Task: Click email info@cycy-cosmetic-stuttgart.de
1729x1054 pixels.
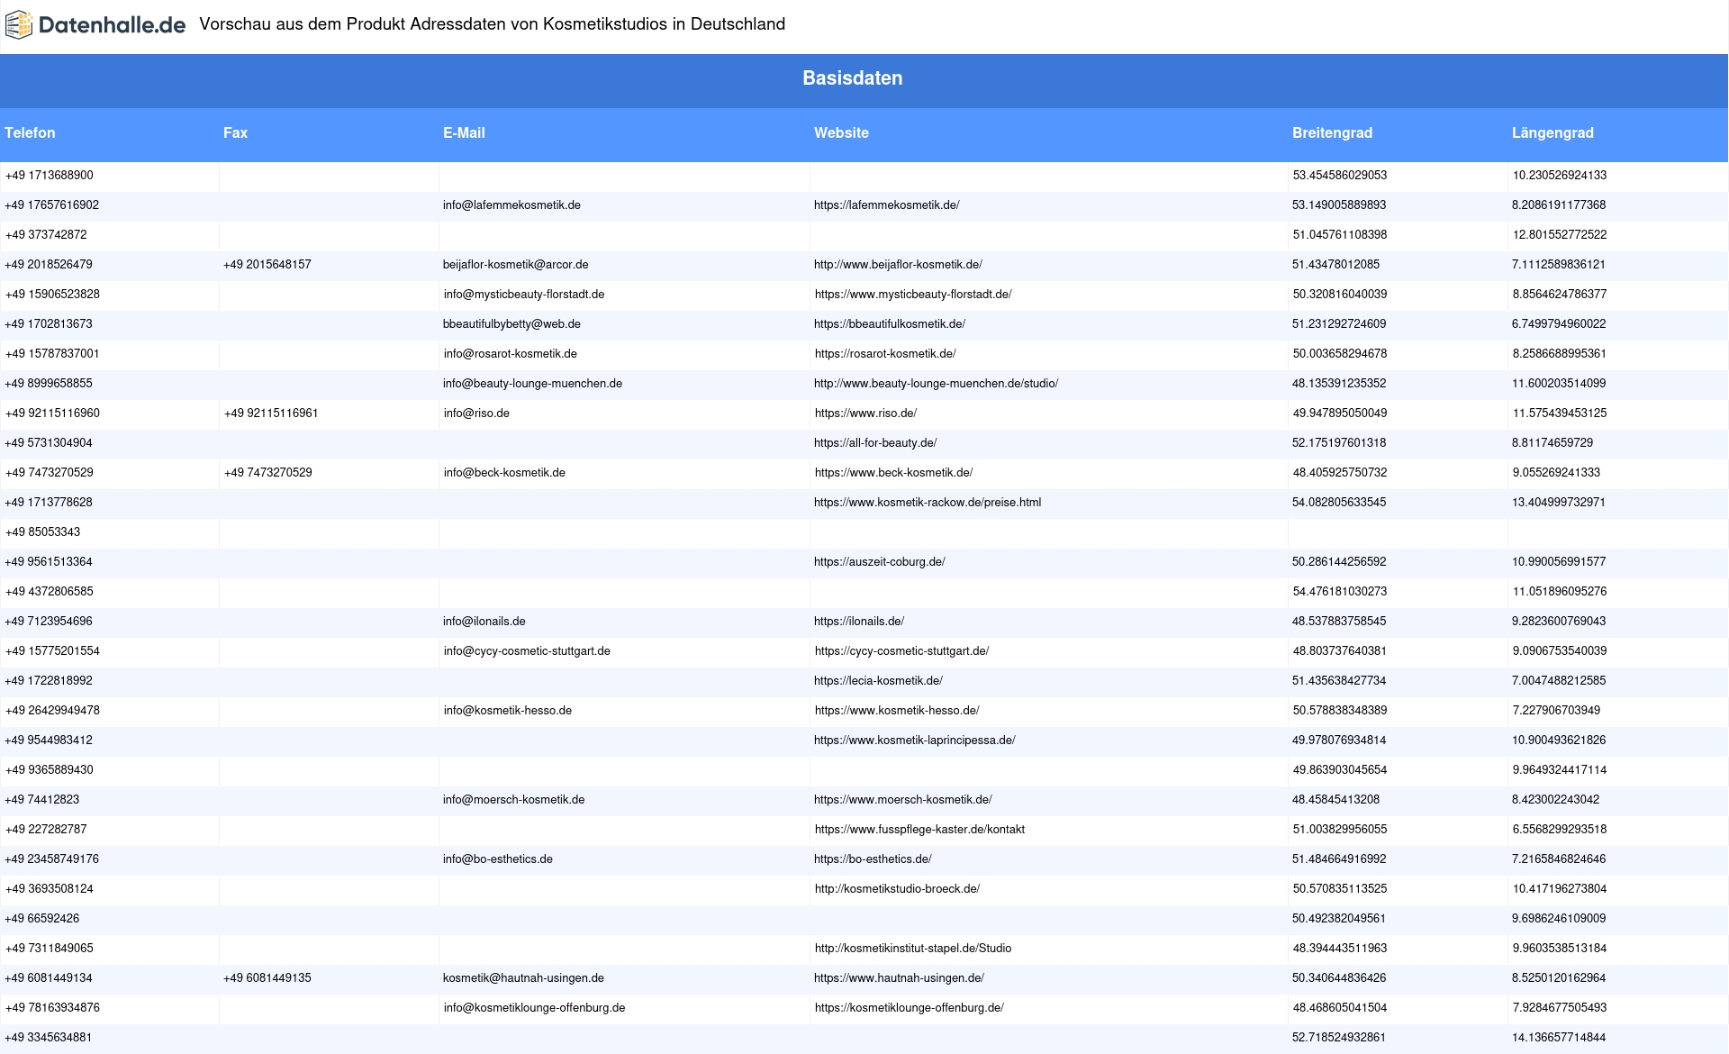Action: pos(527,651)
